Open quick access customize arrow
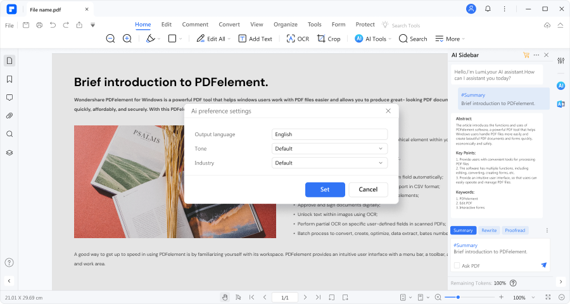 [x=92, y=25]
